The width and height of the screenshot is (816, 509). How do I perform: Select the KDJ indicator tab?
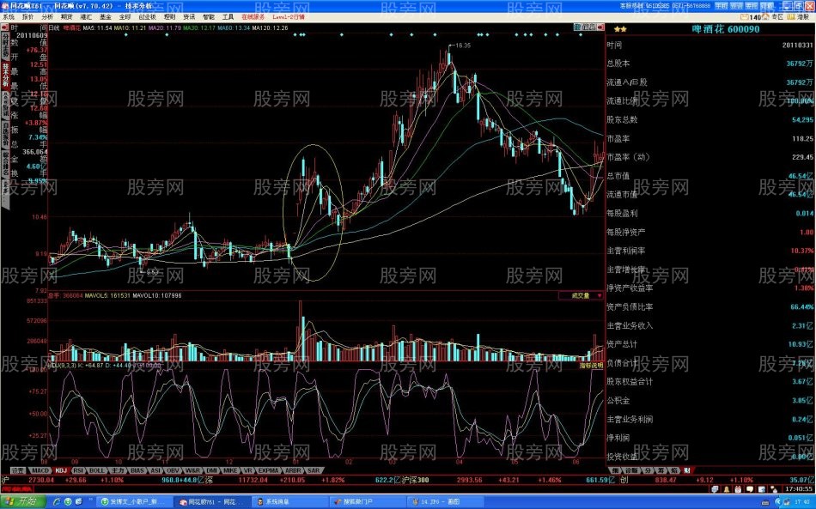coord(60,470)
